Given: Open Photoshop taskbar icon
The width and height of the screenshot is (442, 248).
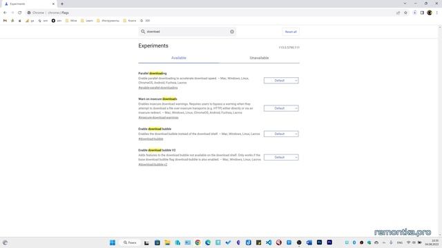Looking at the screenshot, I should [319, 242].
